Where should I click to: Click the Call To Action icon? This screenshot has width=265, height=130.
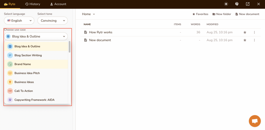(x=10, y=91)
